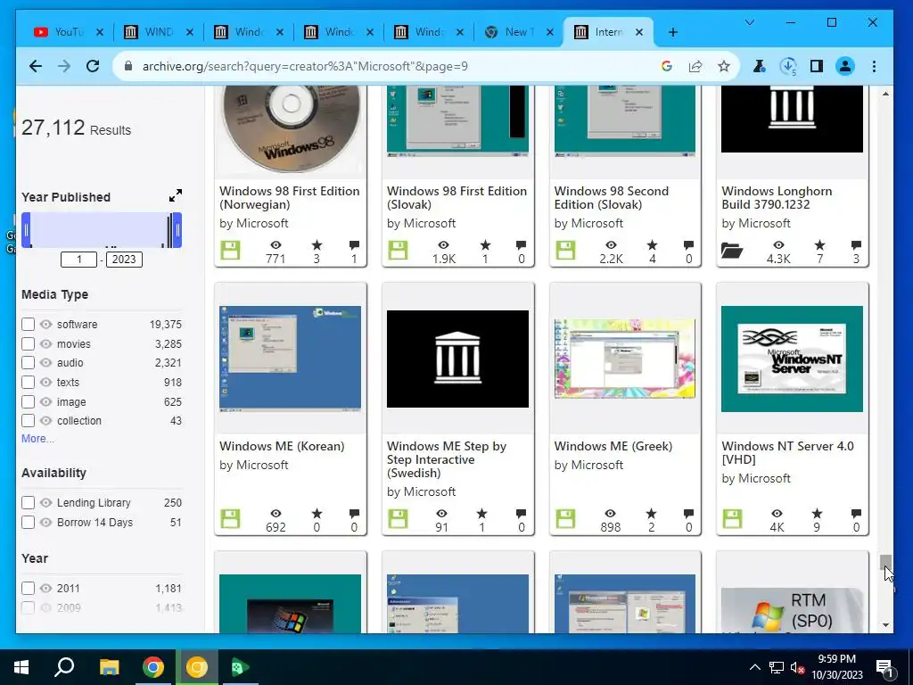Expand the Year Published histogram
The height and width of the screenshot is (685, 913).
[x=176, y=195]
